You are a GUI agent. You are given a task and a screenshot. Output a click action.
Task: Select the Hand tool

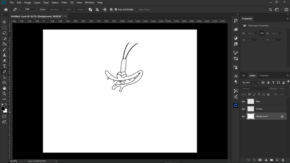pyautogui.click(x=4, y=88)
